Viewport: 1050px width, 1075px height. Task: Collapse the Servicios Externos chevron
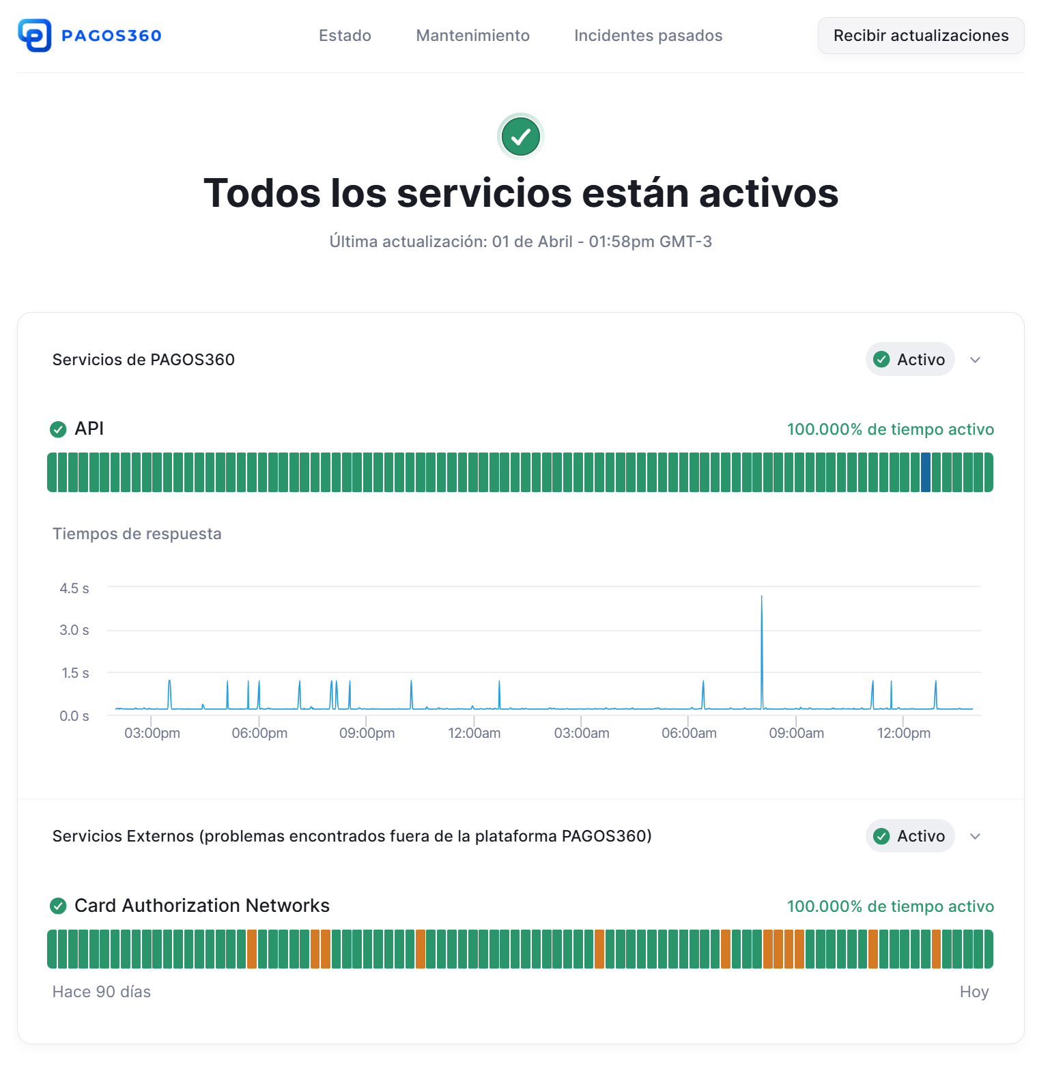(975, 836)
